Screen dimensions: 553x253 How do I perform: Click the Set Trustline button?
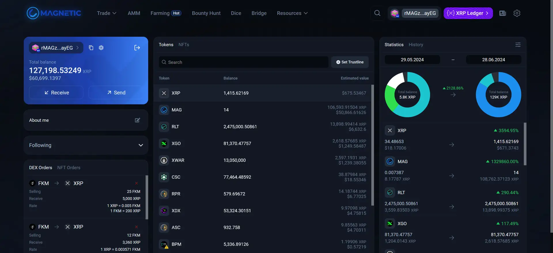350,62
